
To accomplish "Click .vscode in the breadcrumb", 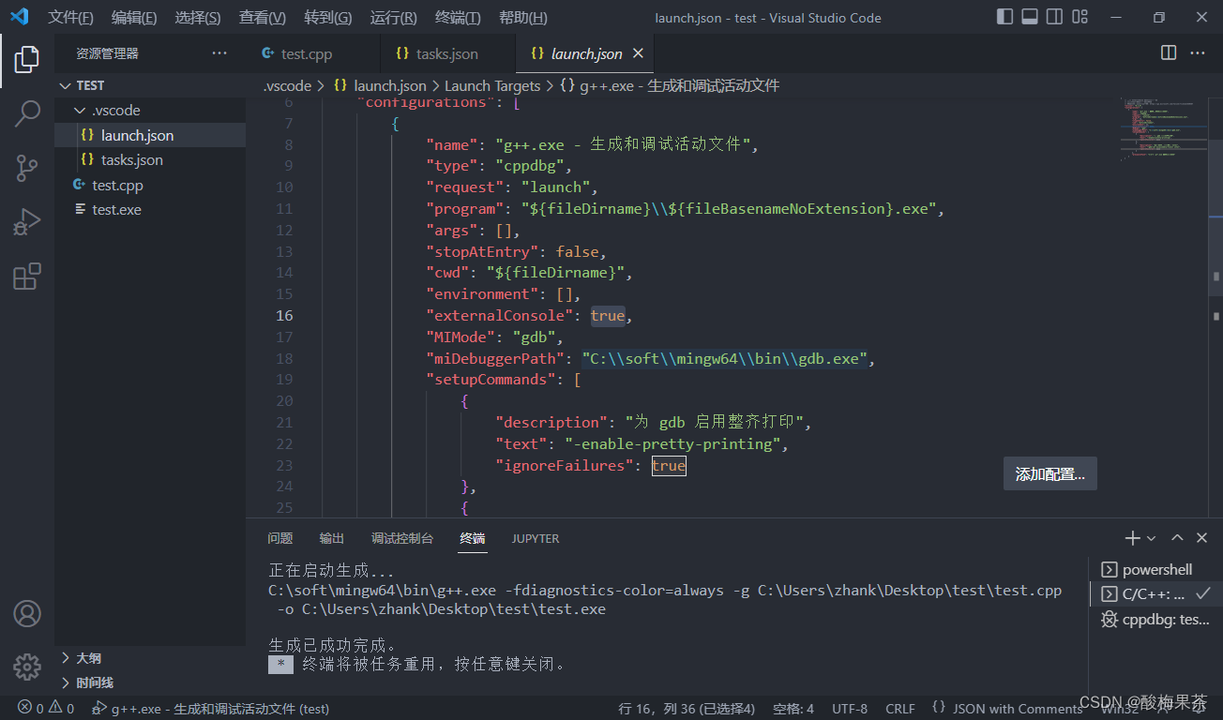I will (287, 85).
